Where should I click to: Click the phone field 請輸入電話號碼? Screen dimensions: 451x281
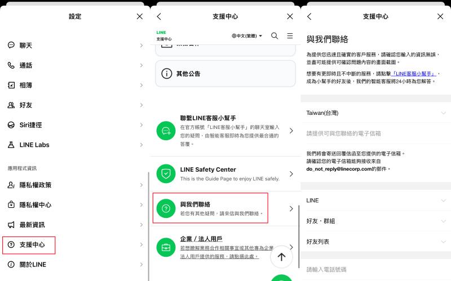point(375,270)
